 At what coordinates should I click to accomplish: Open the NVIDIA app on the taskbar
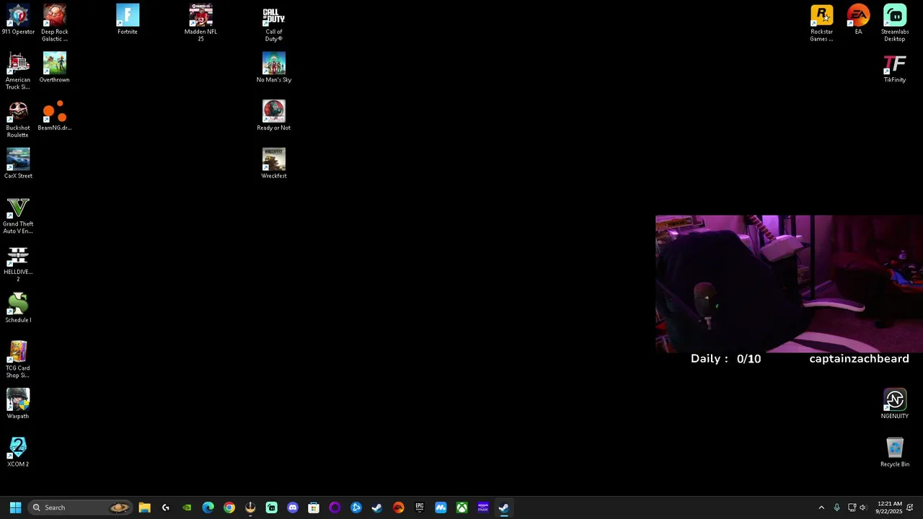click(187, 507)
